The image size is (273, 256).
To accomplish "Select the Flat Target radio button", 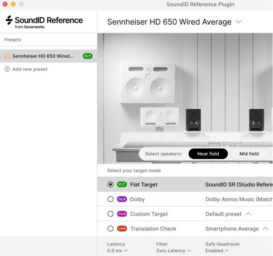I will pyautogui.click(x=111, y=185).
